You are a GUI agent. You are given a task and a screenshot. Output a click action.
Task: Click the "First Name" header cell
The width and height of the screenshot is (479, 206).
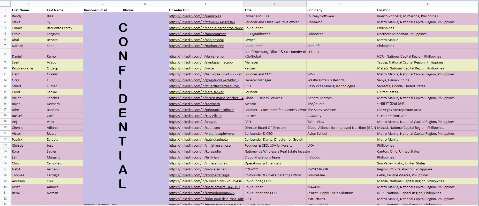point(28,10)
